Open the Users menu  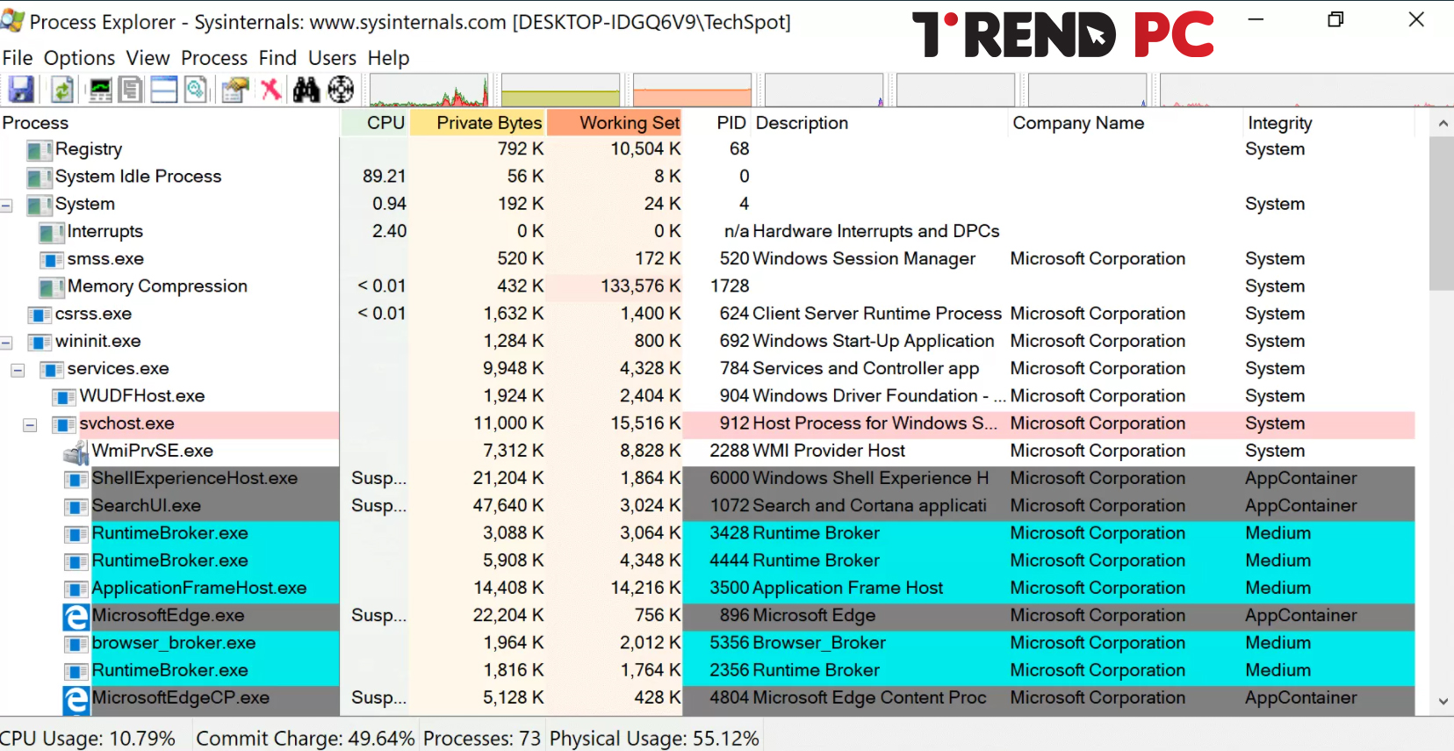click(333, 58)
